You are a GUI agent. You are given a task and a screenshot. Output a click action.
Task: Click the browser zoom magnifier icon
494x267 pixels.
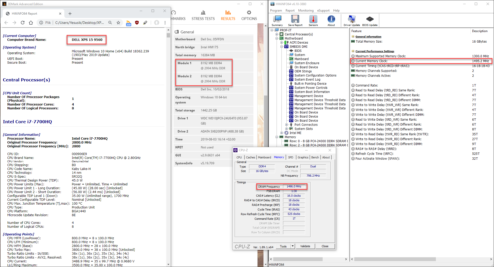pyautogui.click(x=110, y=23)
